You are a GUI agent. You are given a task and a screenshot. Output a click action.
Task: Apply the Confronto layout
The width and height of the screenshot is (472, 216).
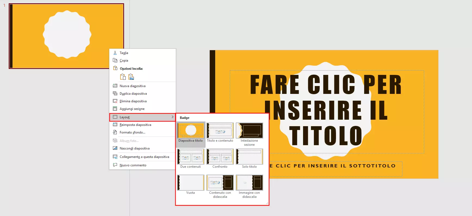pos(220,159)
